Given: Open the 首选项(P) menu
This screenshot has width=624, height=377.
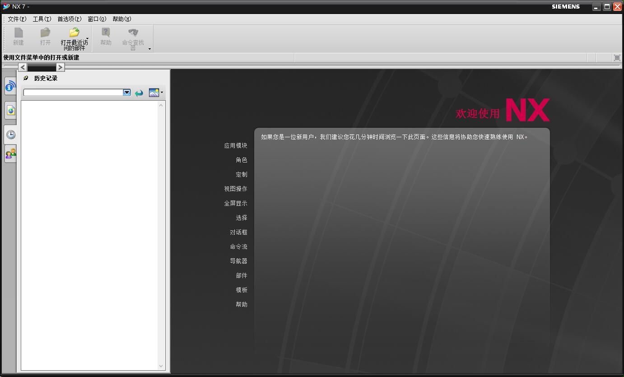Looking at the screenshot, I should coord(70,19).
